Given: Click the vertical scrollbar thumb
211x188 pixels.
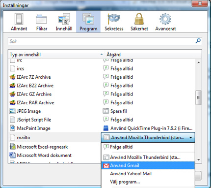Looking at the screenshot, I should 198,97.
